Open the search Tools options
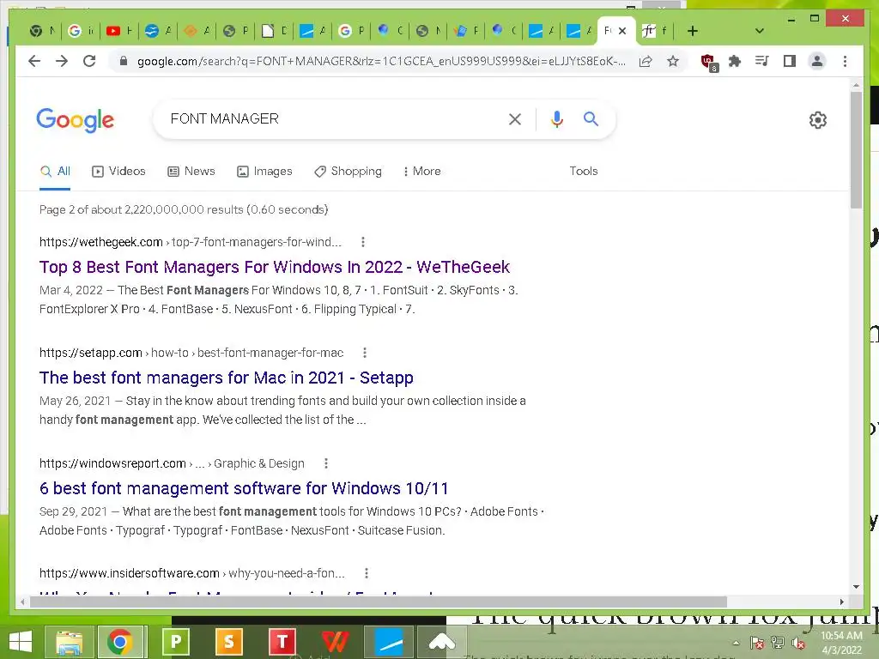Image resolution: width=879 pixels, height=659 pixels. coord(584,171)
